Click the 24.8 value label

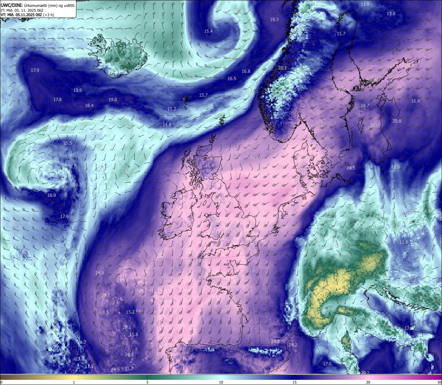click(275, 341)
